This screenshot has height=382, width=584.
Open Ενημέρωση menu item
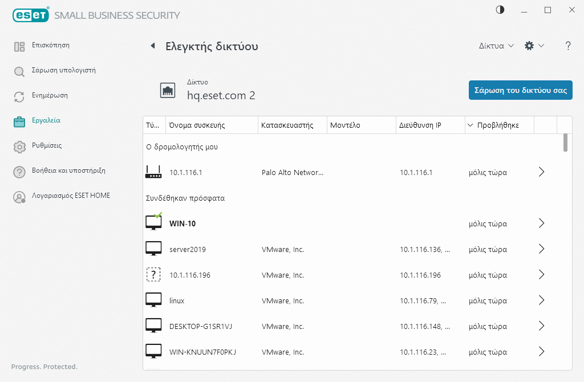coord(50,95)
